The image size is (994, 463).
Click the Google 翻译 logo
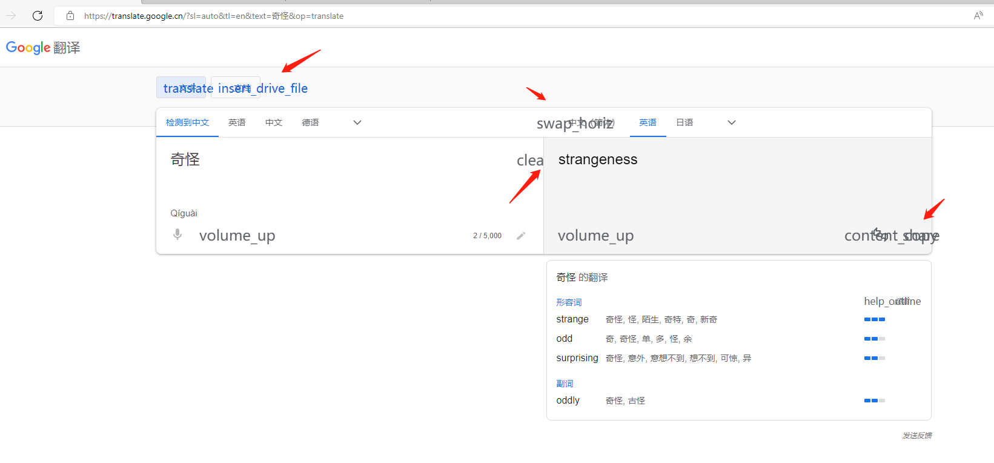[x=43, y=47]
